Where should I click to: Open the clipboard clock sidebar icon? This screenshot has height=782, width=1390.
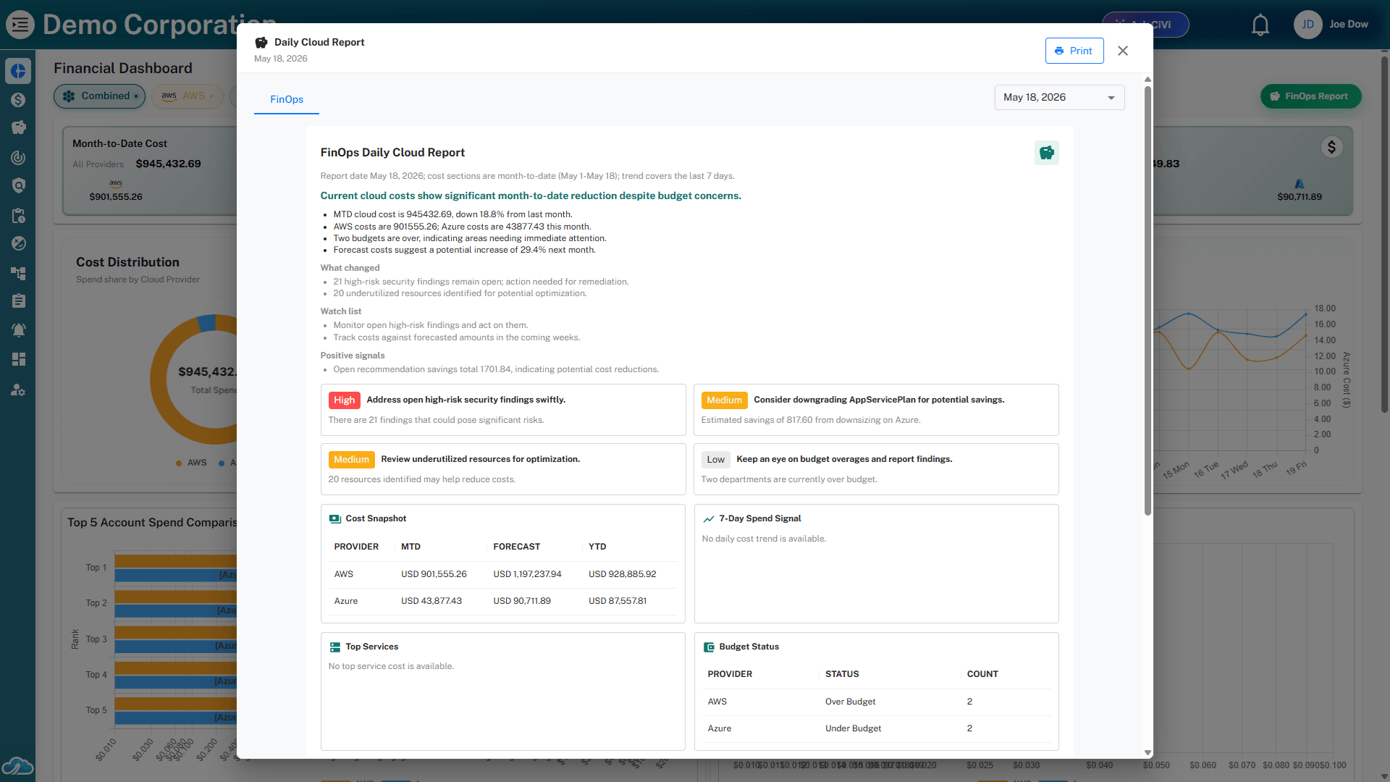(19, 215)
